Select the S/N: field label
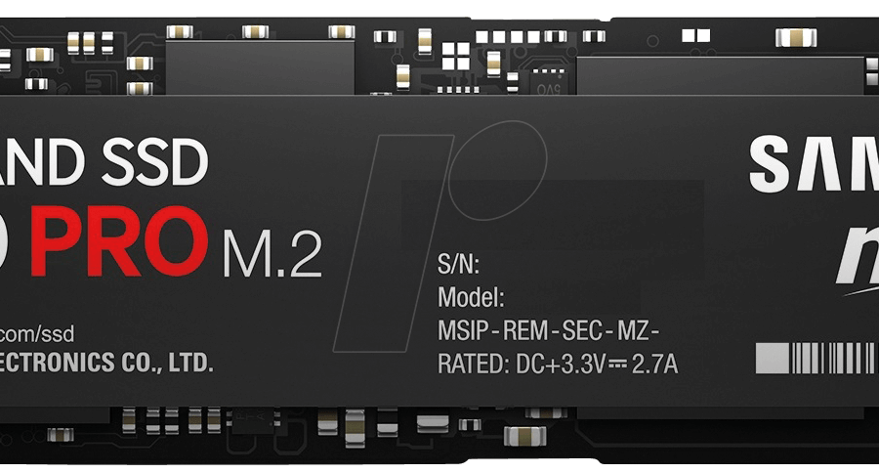This screenshot has width=879, height=473. 459,264
